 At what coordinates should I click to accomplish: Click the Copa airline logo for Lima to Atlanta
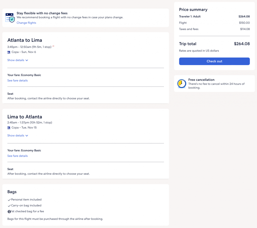point(9,128)
